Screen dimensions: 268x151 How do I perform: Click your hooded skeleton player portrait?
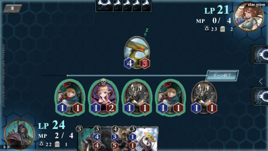(x=19, y=134)
